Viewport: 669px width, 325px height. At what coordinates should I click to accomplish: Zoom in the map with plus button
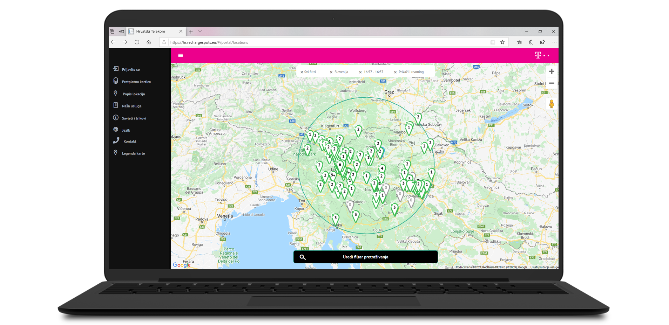[552, 71]
